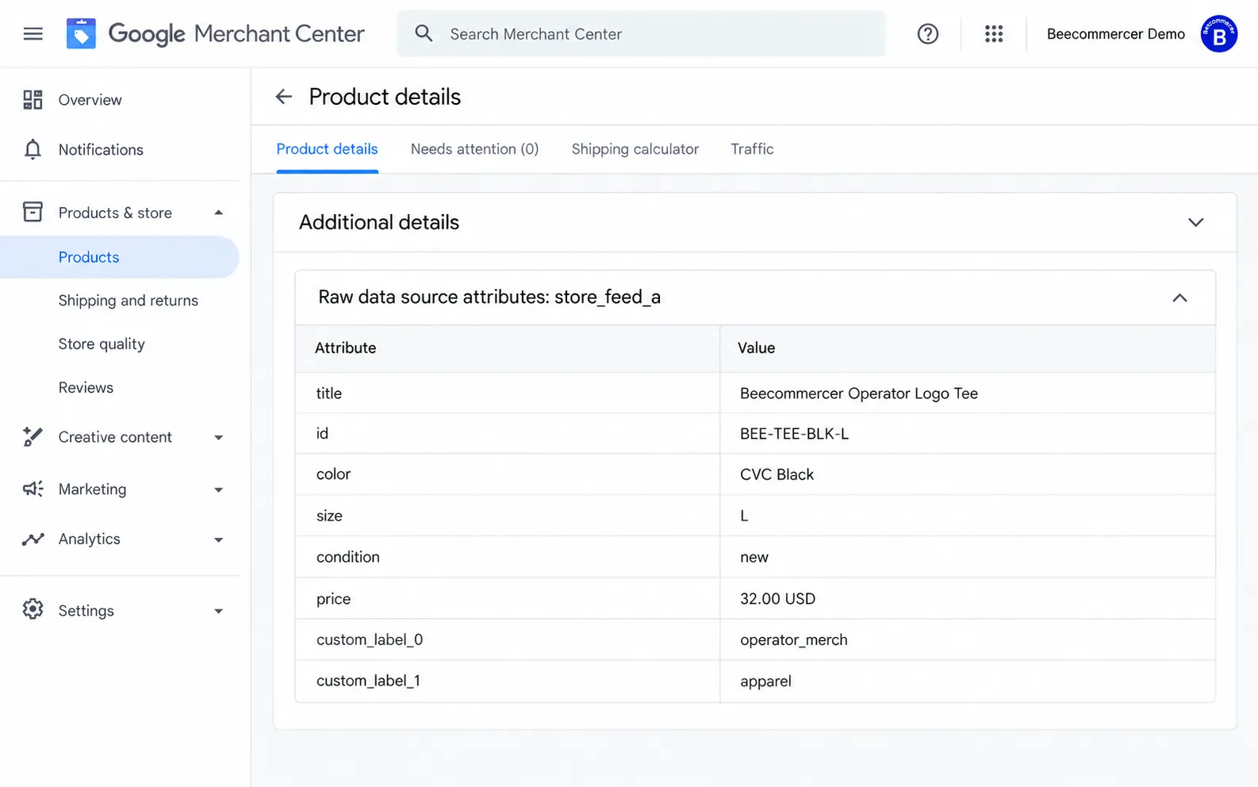Image resolution: width=1258 pixels, height=787 pixels.
Task: Select the price value 32.00 USD
Action: tap(777, 599)
